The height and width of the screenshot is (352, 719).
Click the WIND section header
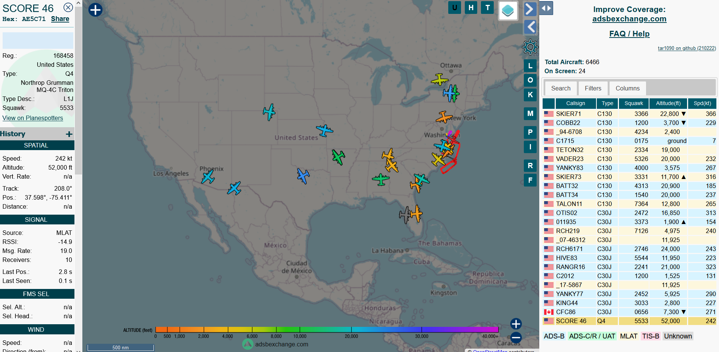[37, 329]
